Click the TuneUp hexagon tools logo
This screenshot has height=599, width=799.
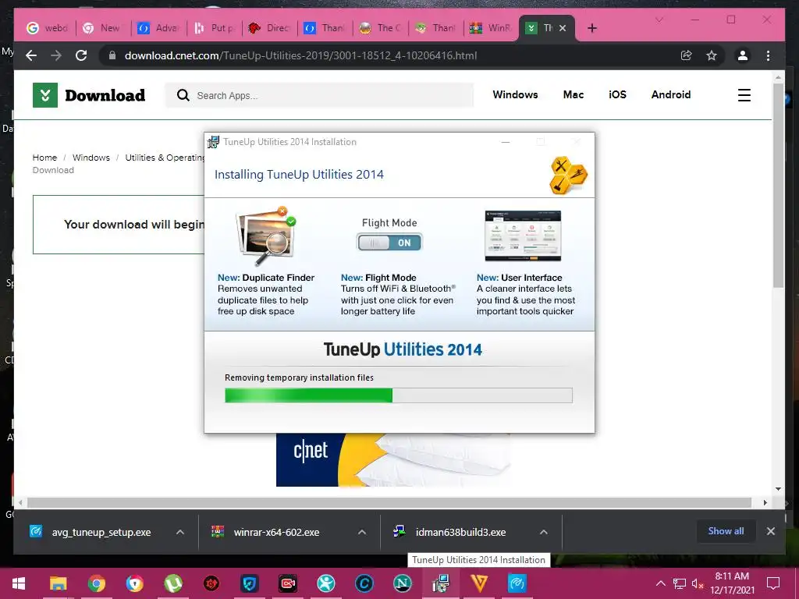(568, 175)
